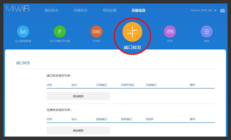Viewport: 231px width, 140px height.
Task: Go to the 常用设置 tab
Action: (109, 10)
